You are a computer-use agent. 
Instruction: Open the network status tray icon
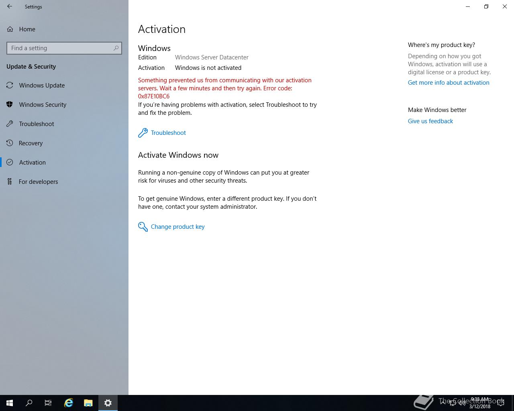[453, 403]
